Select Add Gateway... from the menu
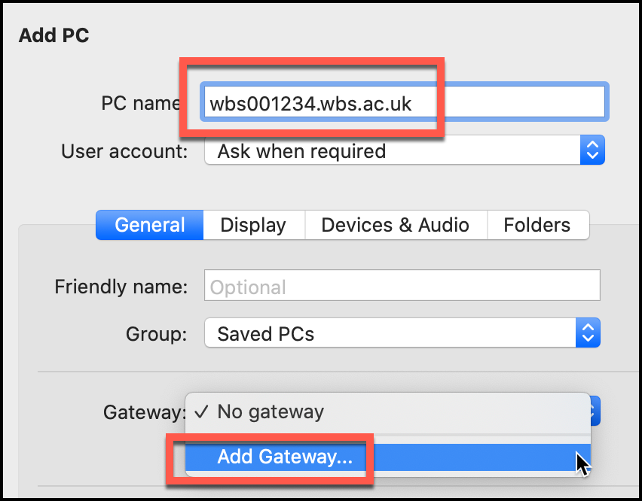The height and width of the screenshot is (501, 642). [285, 457]
